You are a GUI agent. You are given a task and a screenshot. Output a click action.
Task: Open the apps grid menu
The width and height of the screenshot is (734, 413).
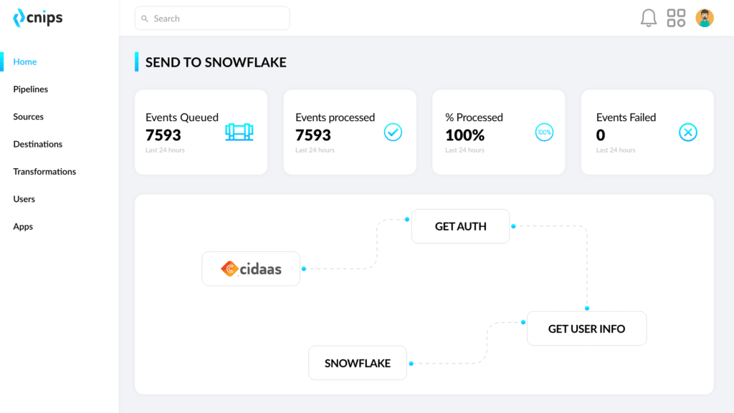(676, 18)
